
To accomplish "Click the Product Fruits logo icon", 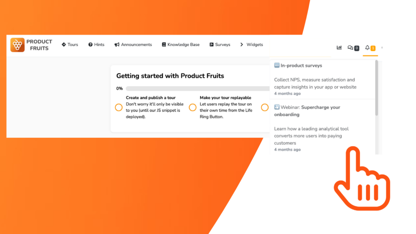I will (17, 45).
